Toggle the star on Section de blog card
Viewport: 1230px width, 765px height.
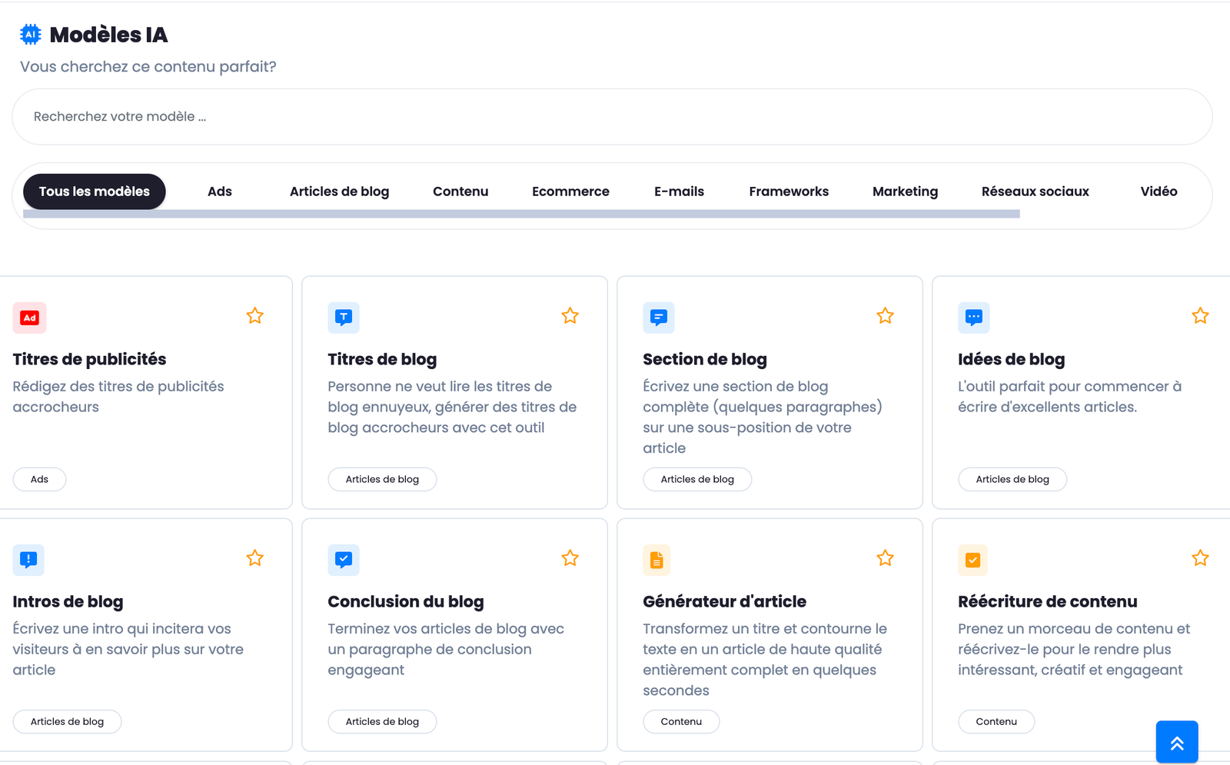click(x=885, y=316)
